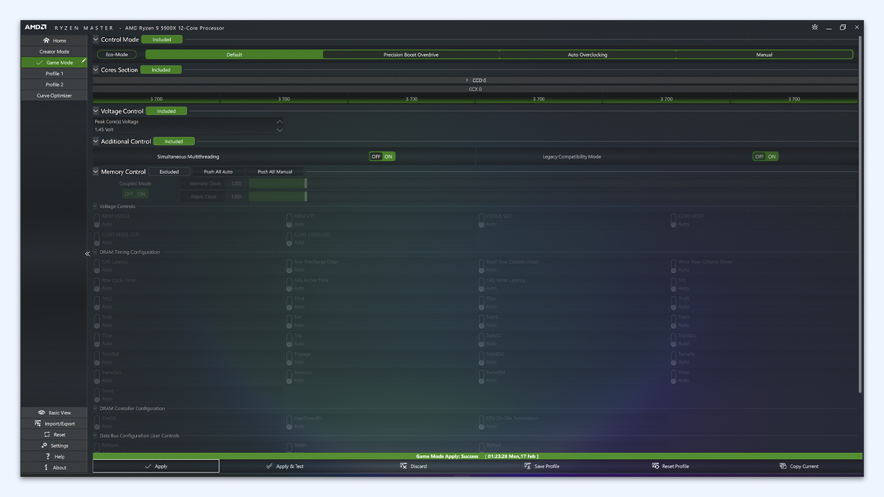Toggle the MEM VDDIO Auto switch

96,220
